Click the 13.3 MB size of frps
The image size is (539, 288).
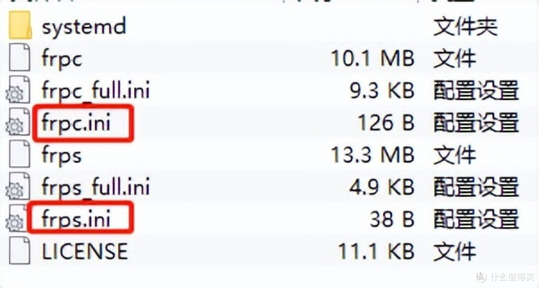pos(372,155)
